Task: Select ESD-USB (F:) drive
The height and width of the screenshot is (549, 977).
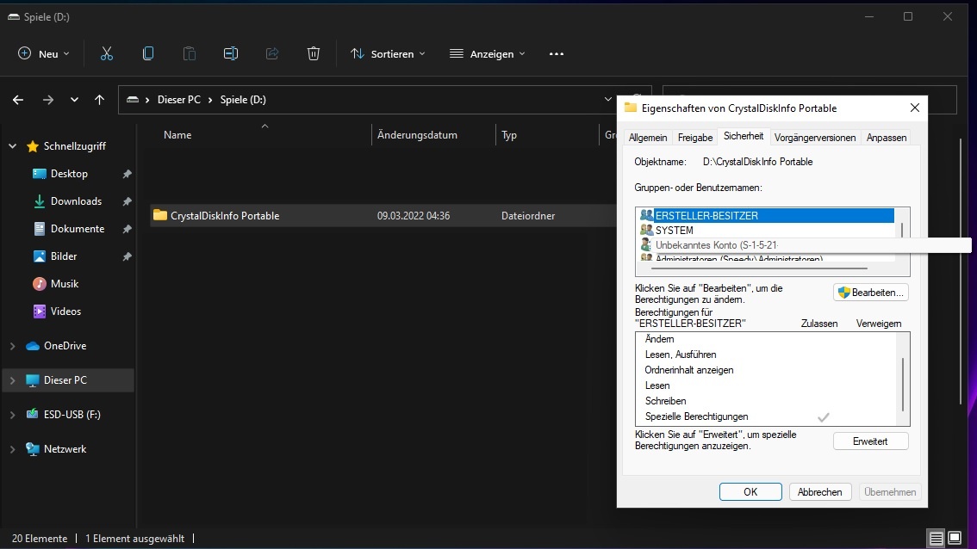Action: click(x=72, y=414)
